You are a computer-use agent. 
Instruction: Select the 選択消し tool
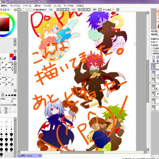pyautogui.click(x=11, y=69)
